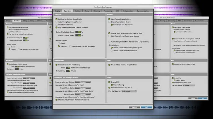213x119 pixels.
Task: Open Play Start Latency dropdown in front window
Action: click(x=129, y=91)
